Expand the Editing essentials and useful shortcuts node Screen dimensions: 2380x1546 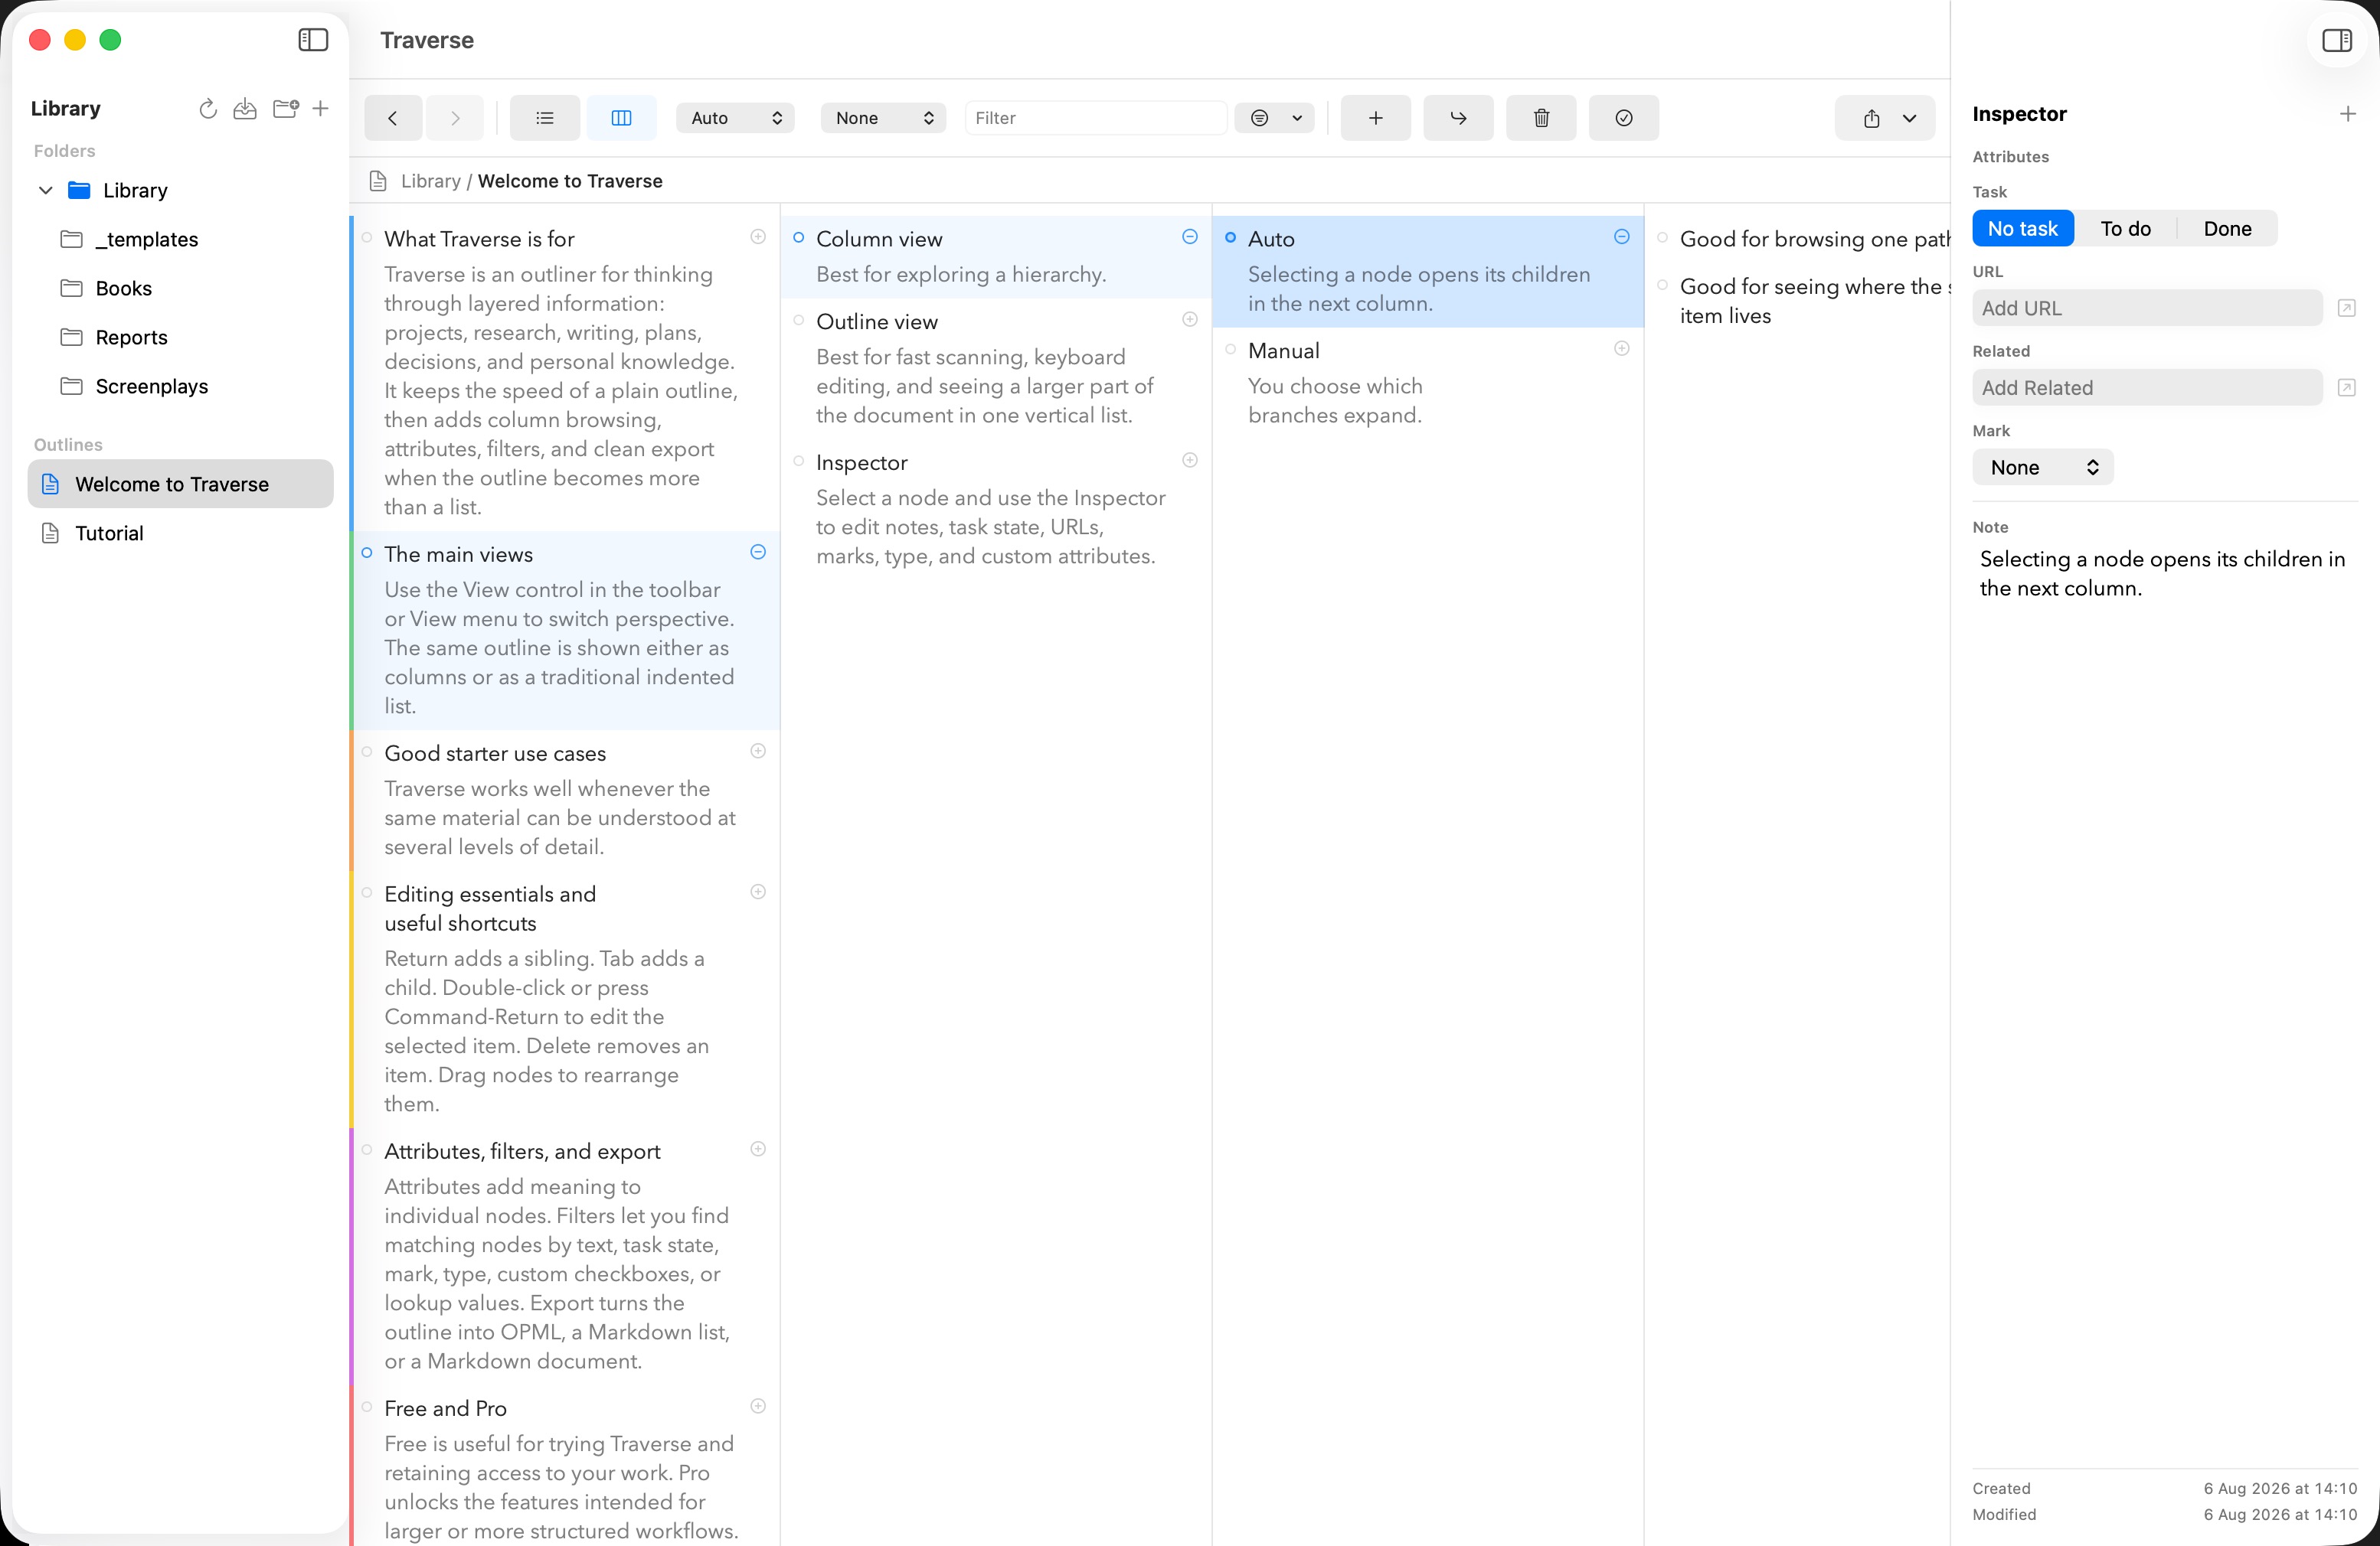758,892
